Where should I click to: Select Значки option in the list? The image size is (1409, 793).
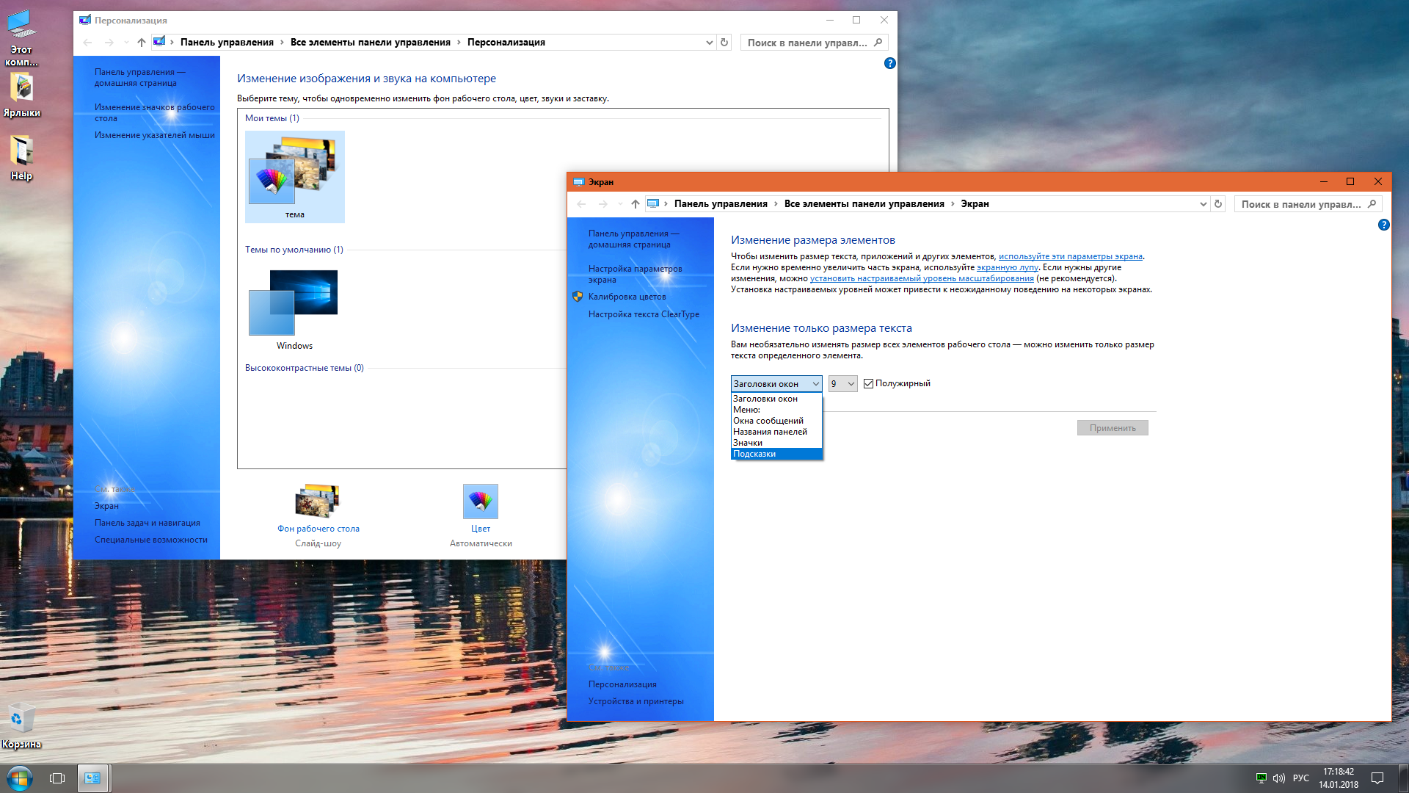[x=748, y=443]
